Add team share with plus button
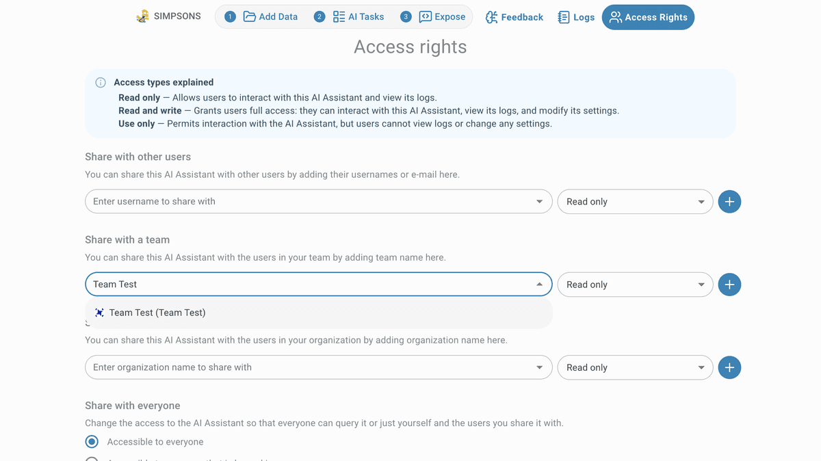The width and height of the screenshot is (821, 461). [x=729, y=285]
